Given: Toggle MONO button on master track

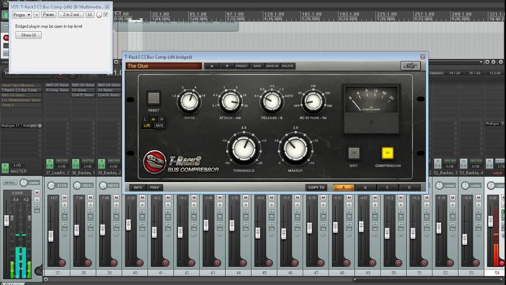Looking at the screenshot, I should pyautogui.click(x=10, y=182).
